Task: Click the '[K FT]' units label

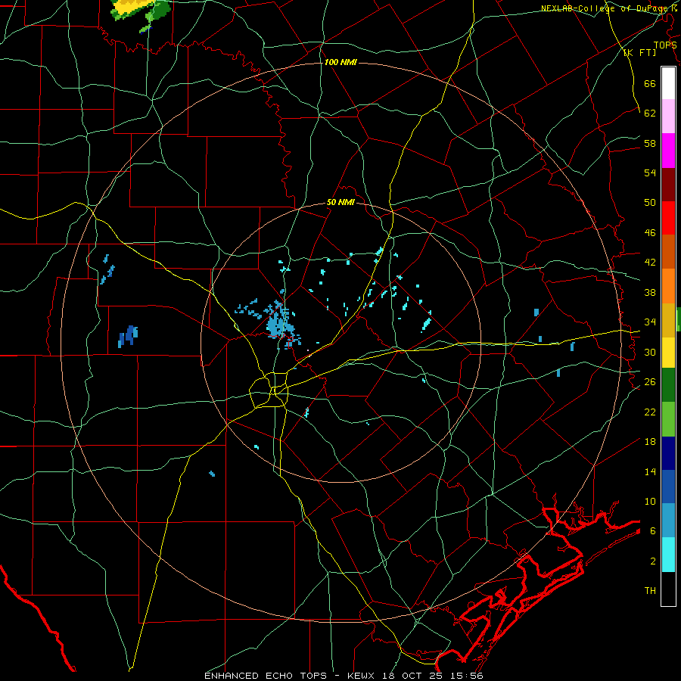Action: (x=639, y=52)
